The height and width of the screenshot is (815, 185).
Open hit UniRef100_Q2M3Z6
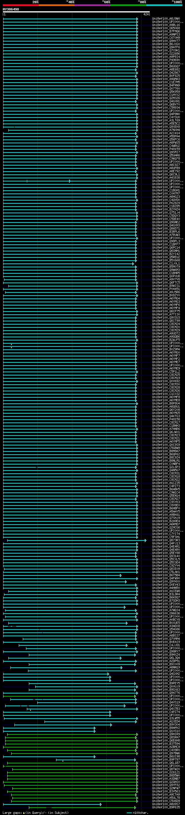(166, 98)
